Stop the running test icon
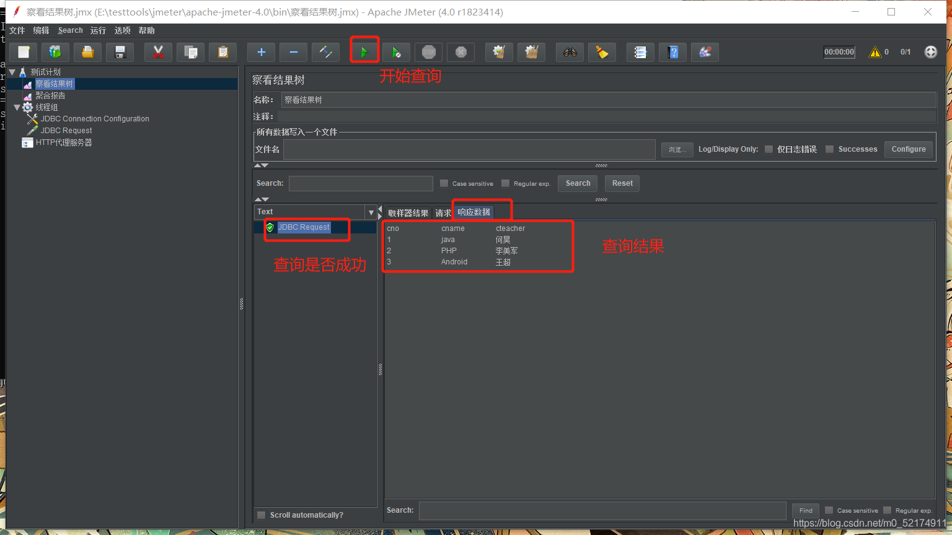952x535 pixels. [x=429, y=53]
